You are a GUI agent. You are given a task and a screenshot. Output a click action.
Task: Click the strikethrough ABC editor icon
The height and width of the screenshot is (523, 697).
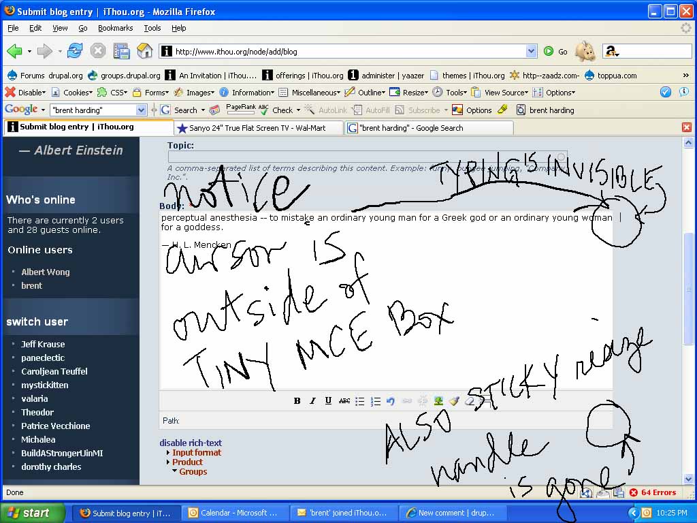(x=344, y=401)
